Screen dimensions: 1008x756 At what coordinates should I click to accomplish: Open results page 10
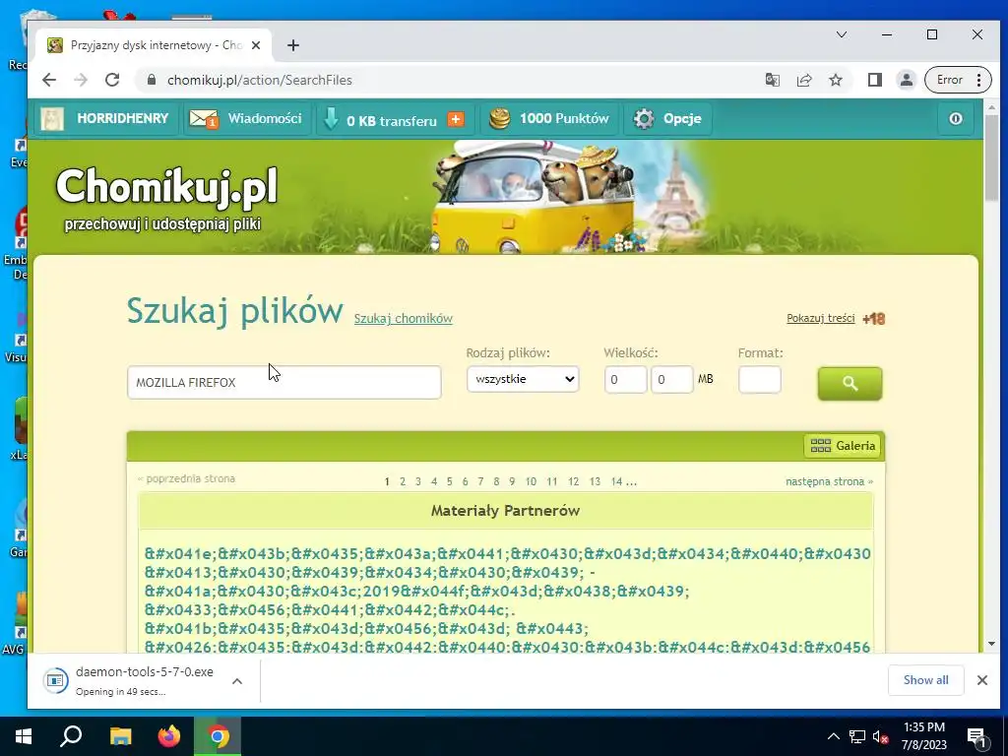coord(531,481)
